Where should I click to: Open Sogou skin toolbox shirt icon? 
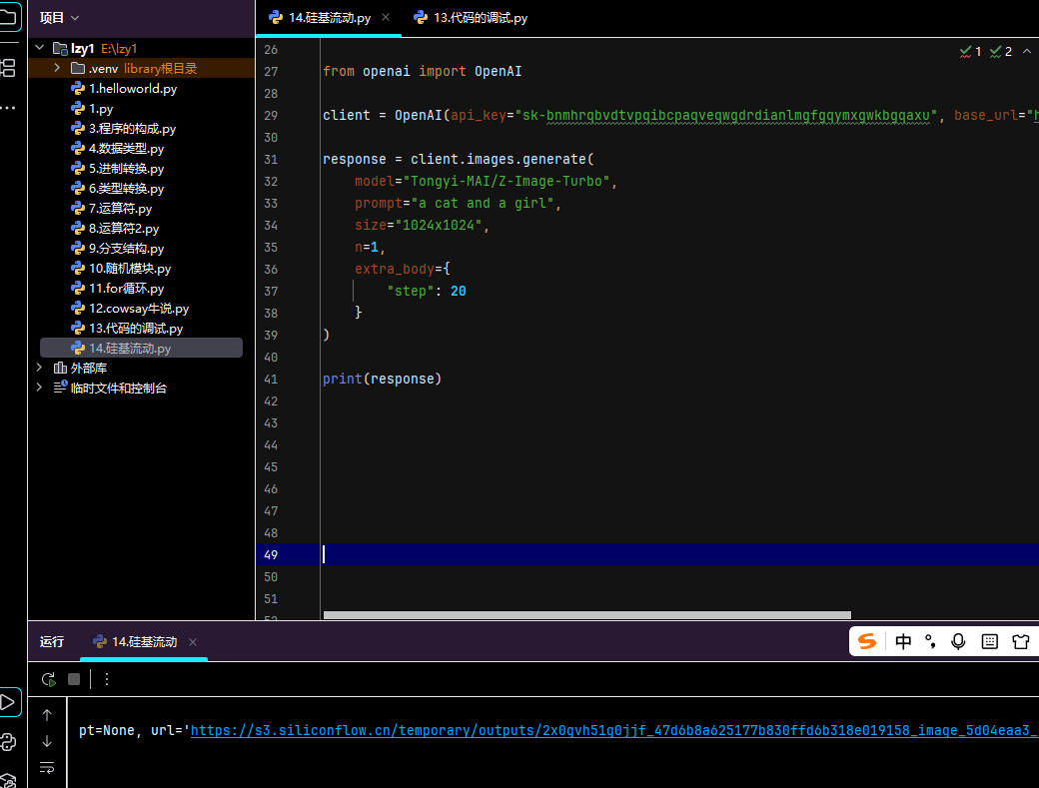[x=1021, y=641]
